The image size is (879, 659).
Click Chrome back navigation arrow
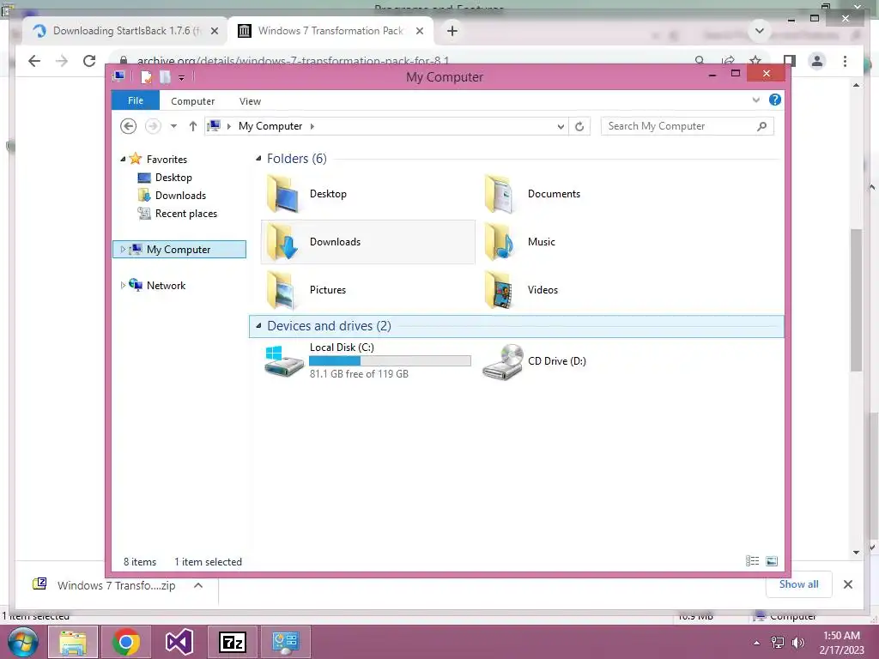34,61
